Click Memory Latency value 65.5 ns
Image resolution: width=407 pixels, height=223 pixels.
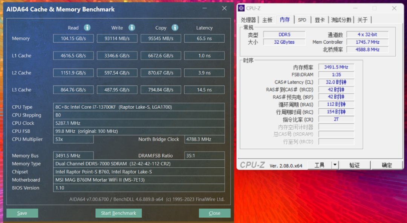(204, 38)
